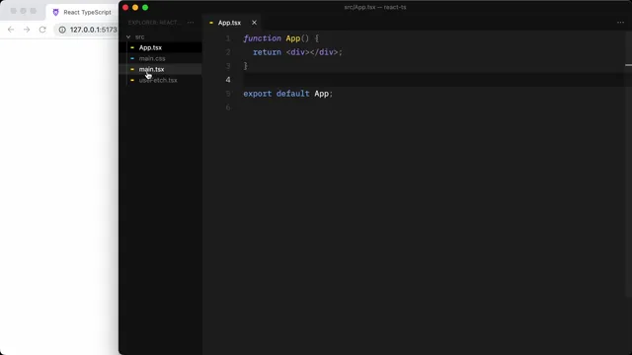
Task: Click the React TypeScript tab favicon
Action: pos(55,12)
